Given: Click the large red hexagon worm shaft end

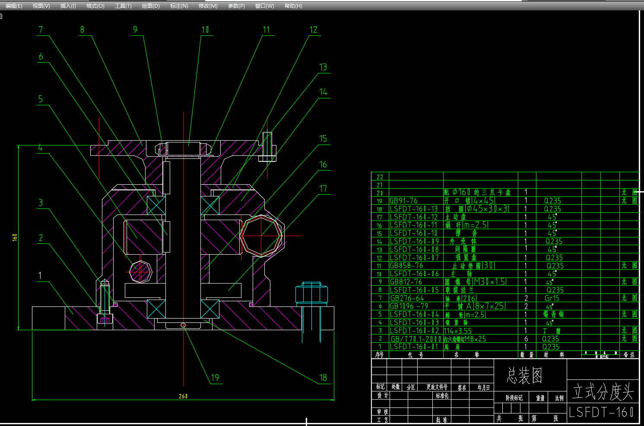Looking at the screenshot, I should coord(261,236).
